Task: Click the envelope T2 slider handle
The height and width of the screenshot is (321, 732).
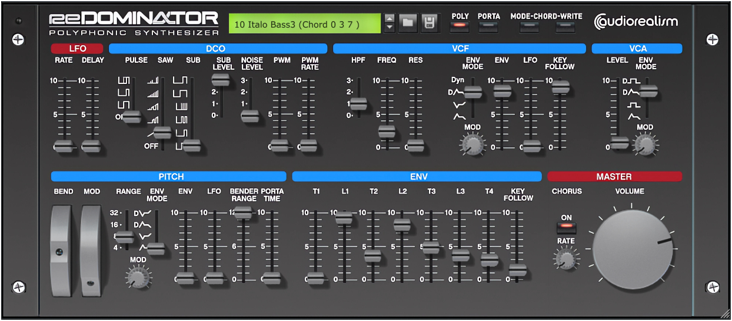Action: (373, 256)
